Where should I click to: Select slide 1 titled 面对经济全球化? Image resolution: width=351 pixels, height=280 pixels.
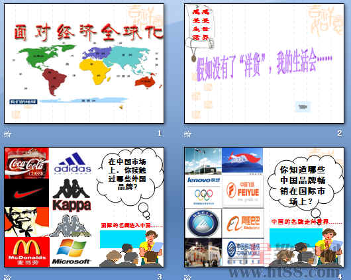(x=84, y=64)
